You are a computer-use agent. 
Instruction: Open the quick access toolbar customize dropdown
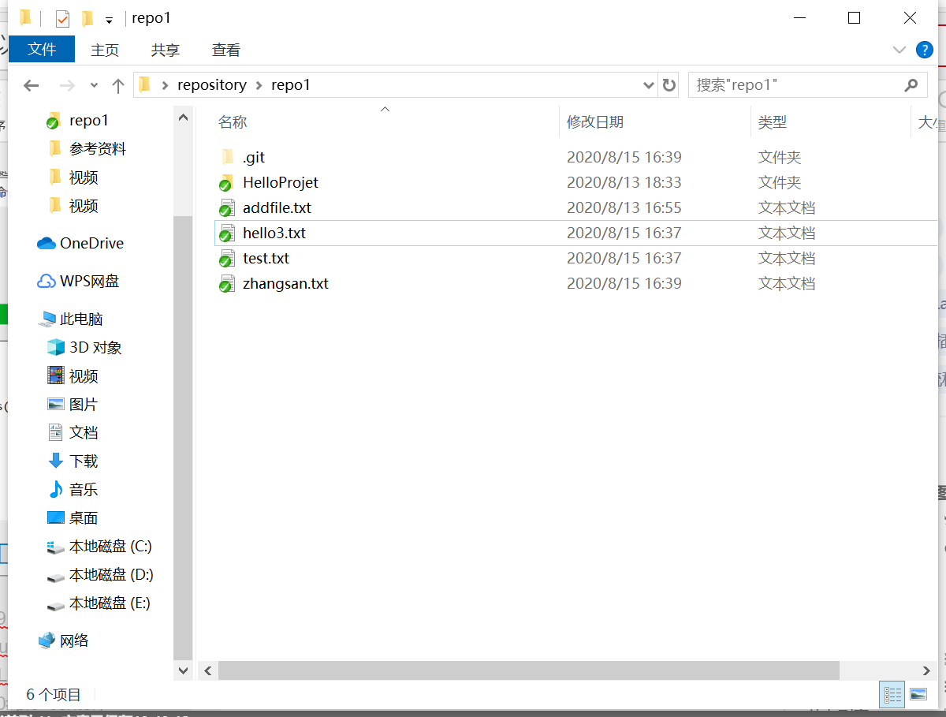pyautogui.click(x=109, y=18)
